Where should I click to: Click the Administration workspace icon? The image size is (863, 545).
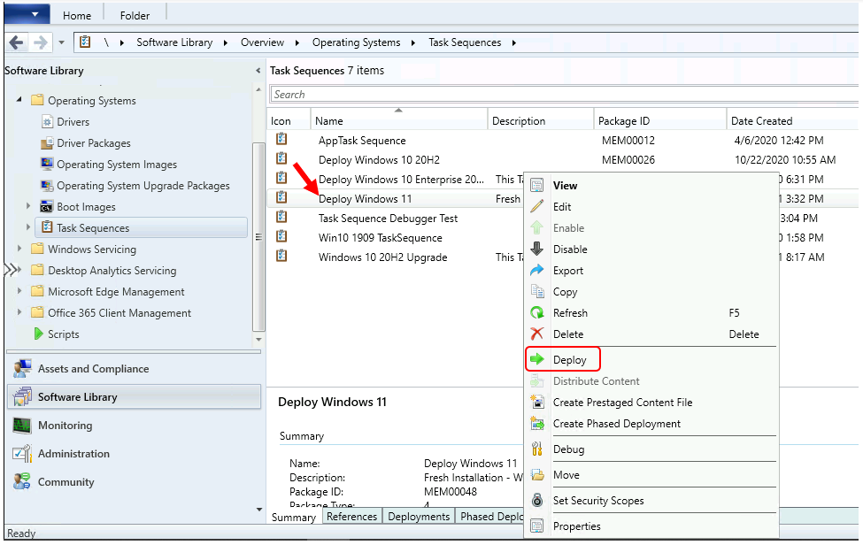click(x=22, y=453)
